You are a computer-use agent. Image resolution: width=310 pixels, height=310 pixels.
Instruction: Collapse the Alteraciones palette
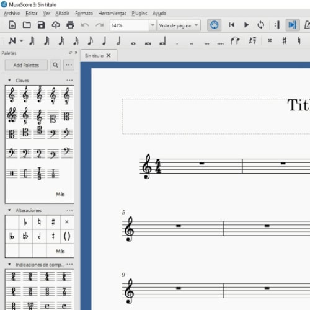pos(9,210)
